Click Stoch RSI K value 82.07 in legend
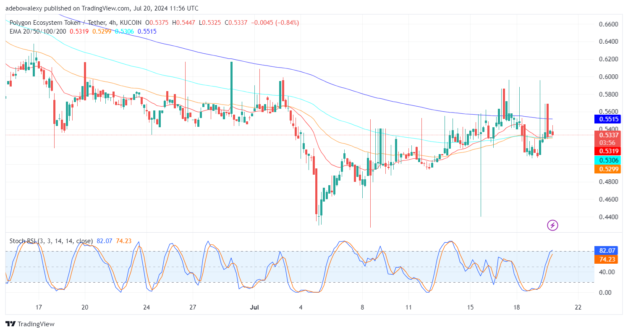 pos(104,241)
